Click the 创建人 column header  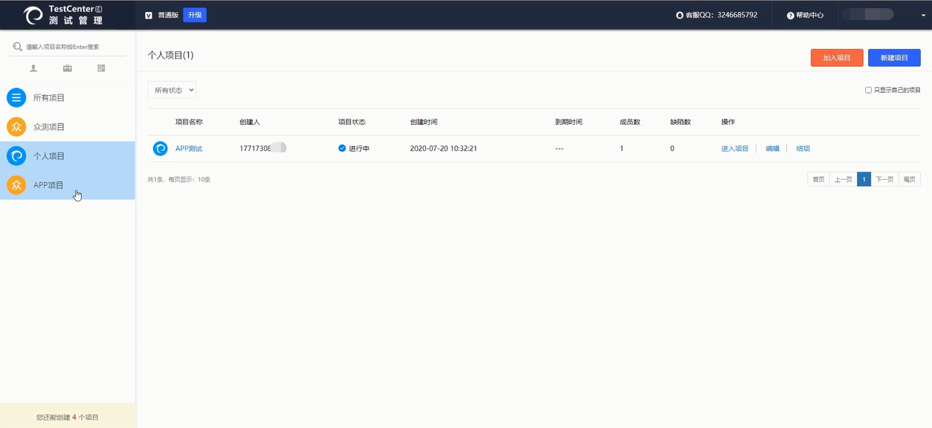tap(250, 122)
